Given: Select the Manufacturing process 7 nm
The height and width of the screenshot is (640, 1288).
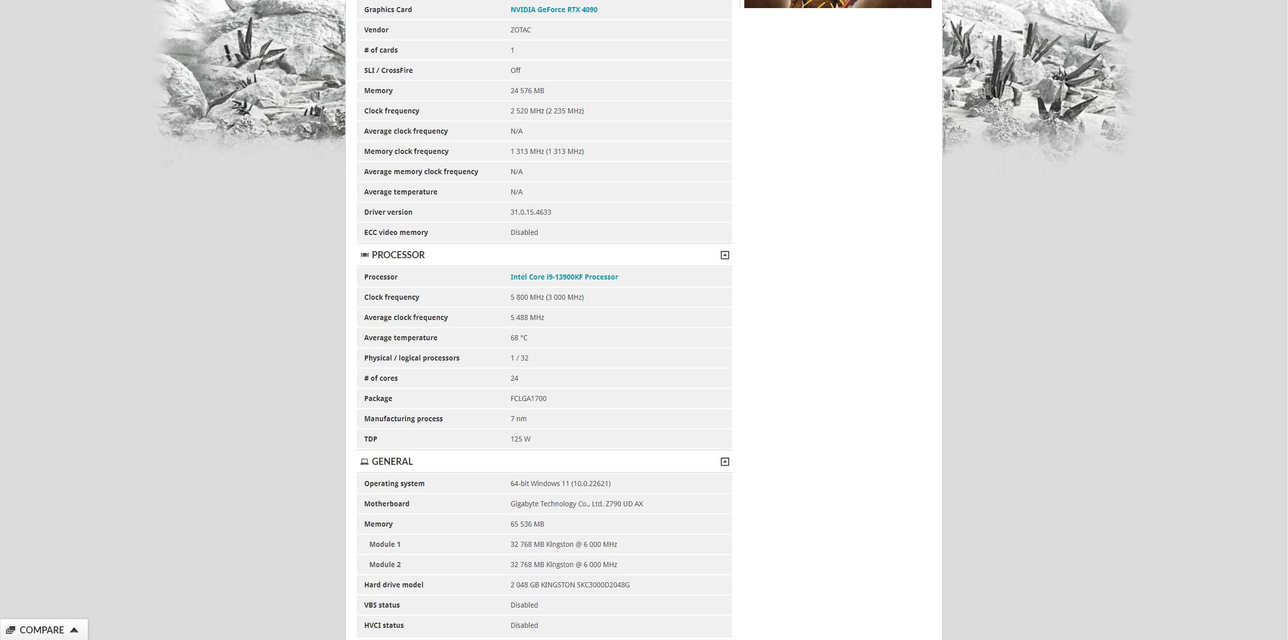Looking at the screenshot, I should pos(518,419).
